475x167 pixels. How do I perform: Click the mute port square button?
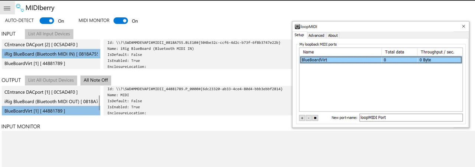(x=315, y=118)
